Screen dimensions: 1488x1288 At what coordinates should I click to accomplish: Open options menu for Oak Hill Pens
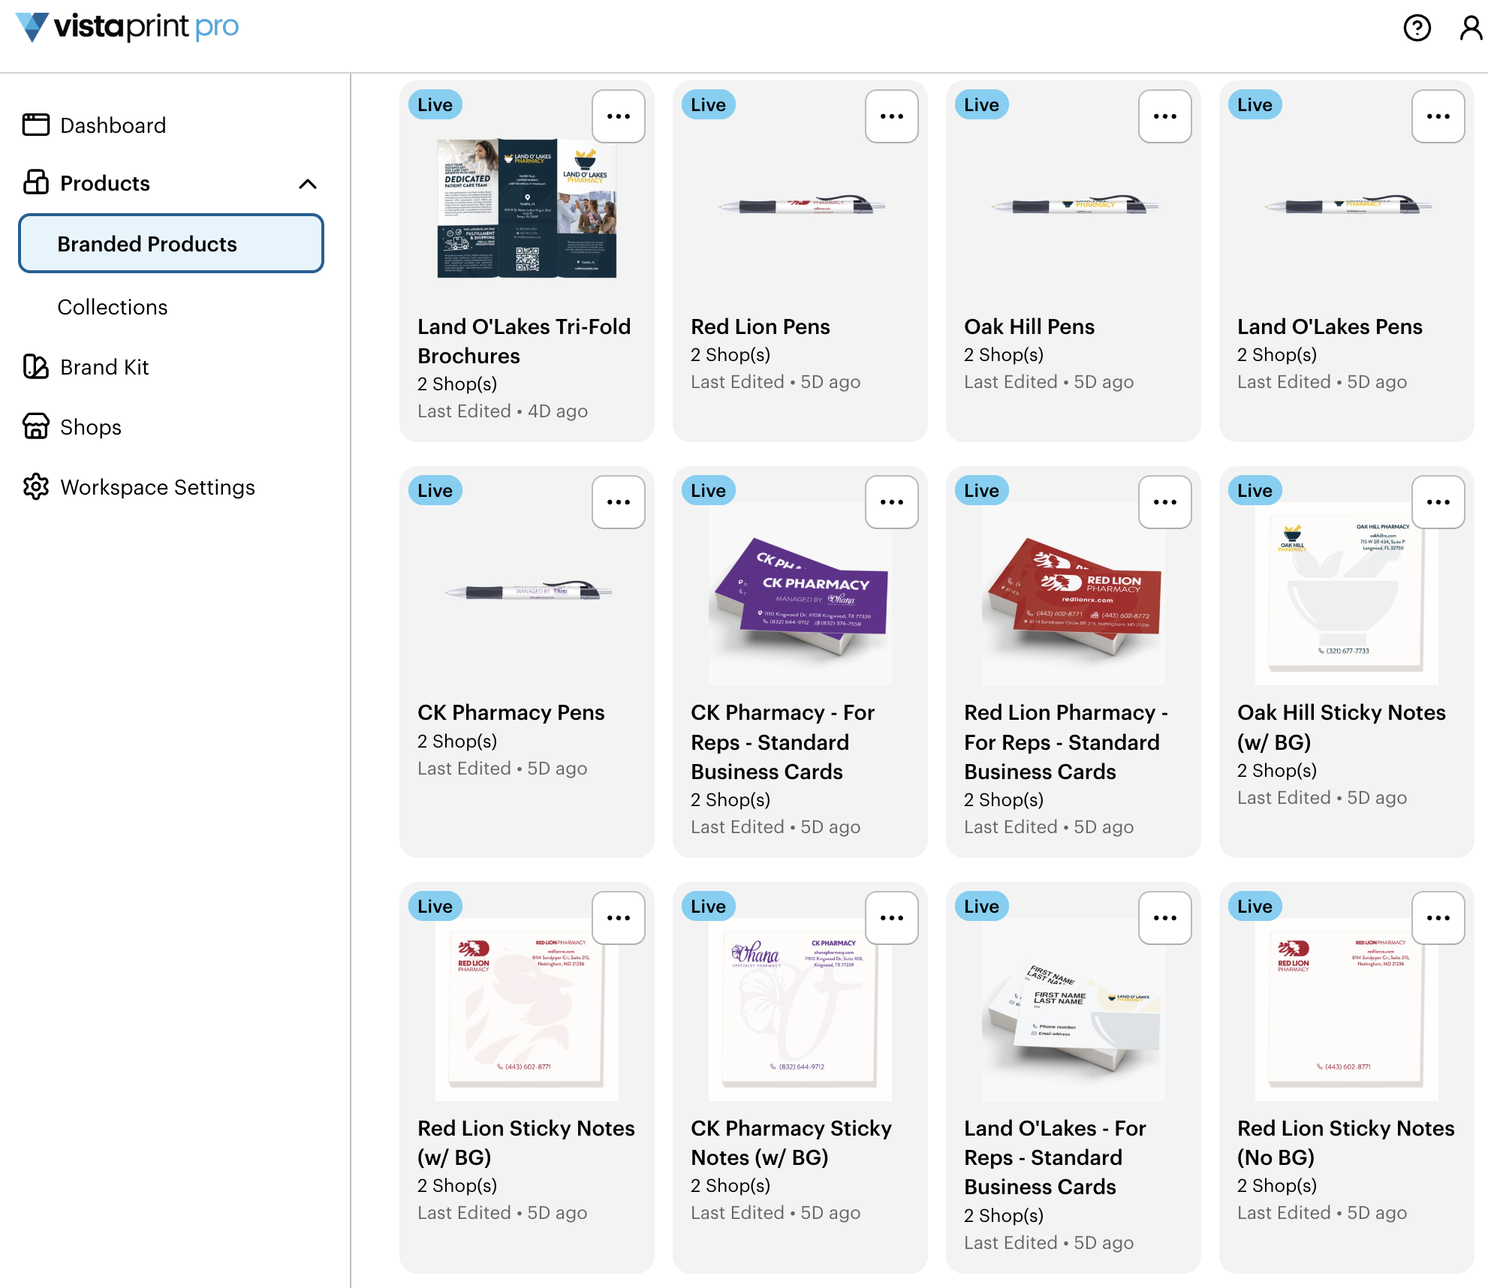coord(1165,116)
